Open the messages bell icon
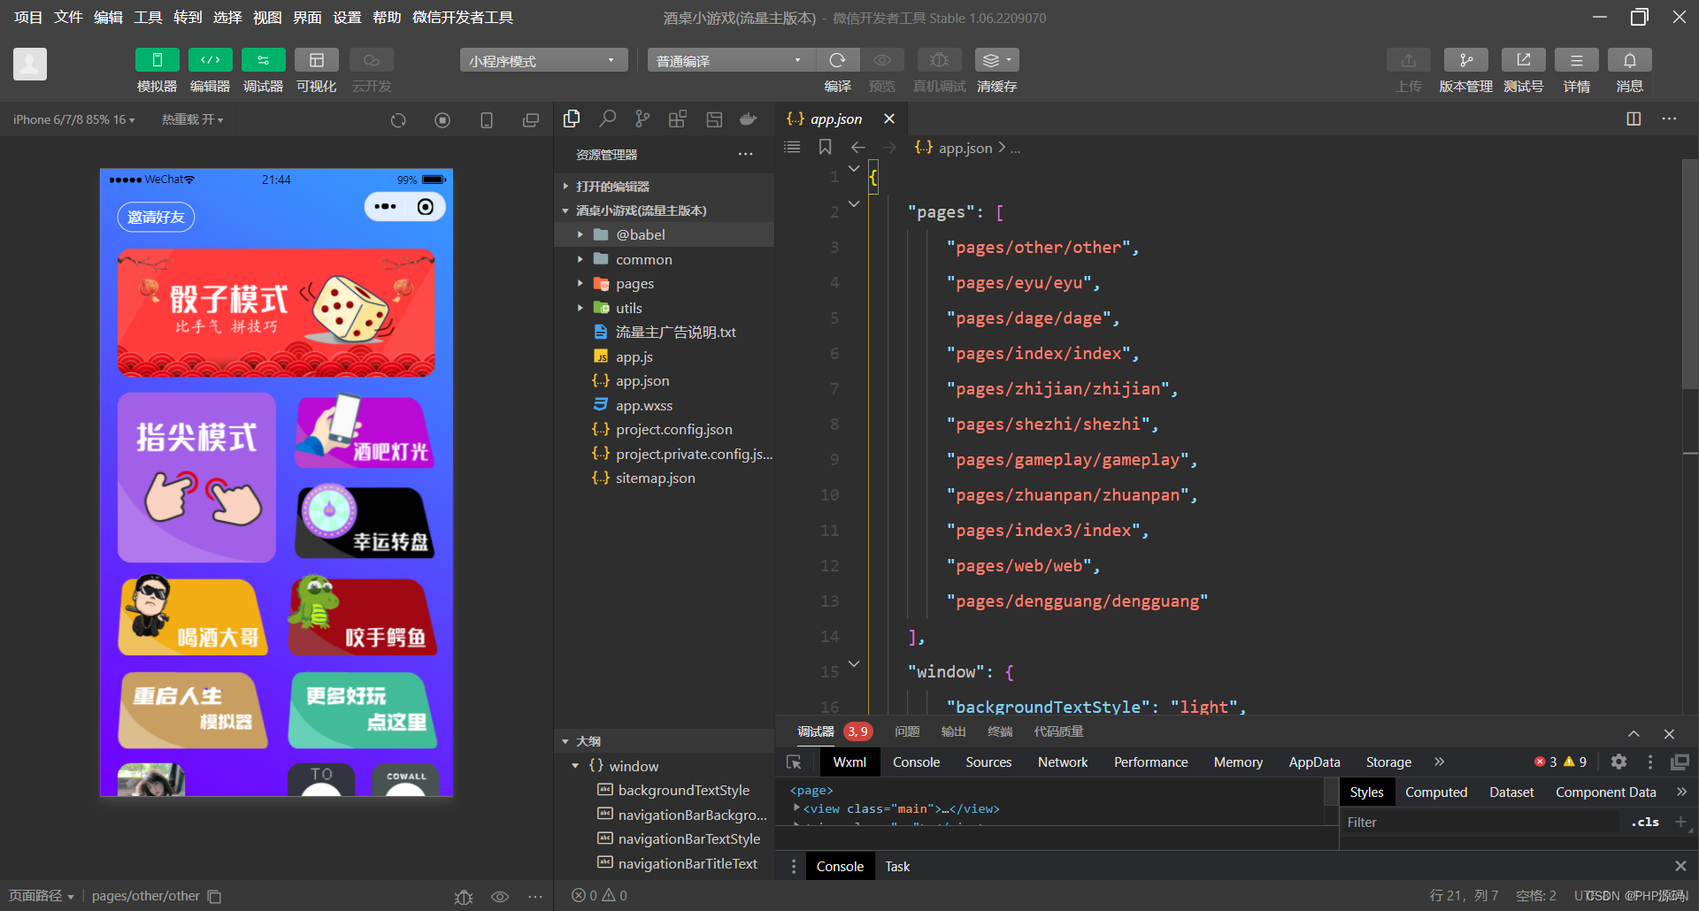1699x911 pixels. pos(1630,60)
